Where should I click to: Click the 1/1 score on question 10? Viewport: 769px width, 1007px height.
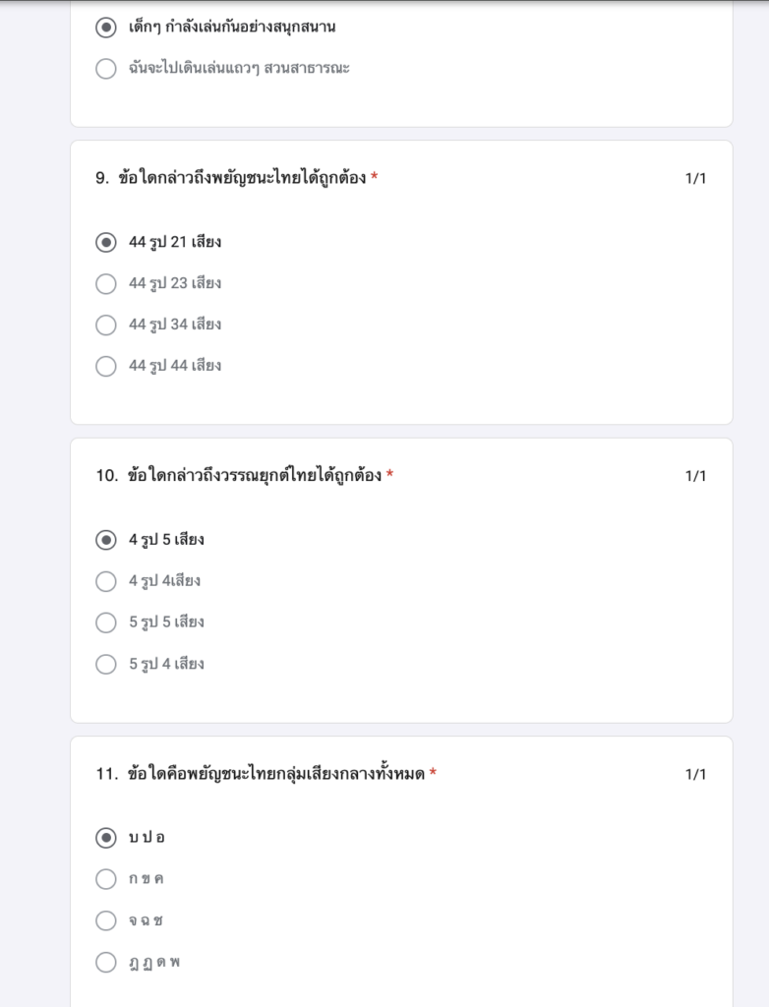[696, 476]
